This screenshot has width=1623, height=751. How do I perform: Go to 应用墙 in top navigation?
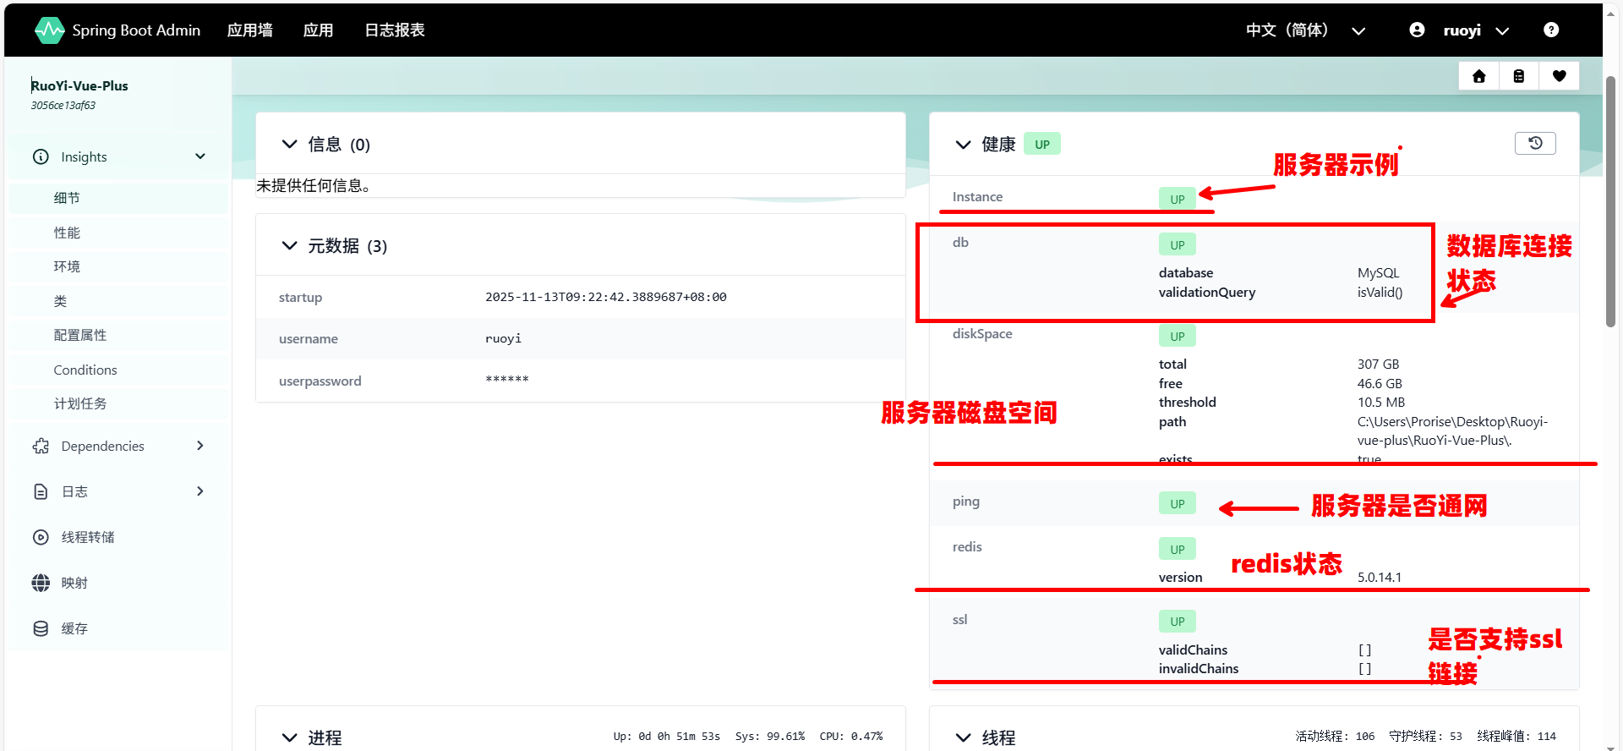pyautogui.click(x=249, y=30)
